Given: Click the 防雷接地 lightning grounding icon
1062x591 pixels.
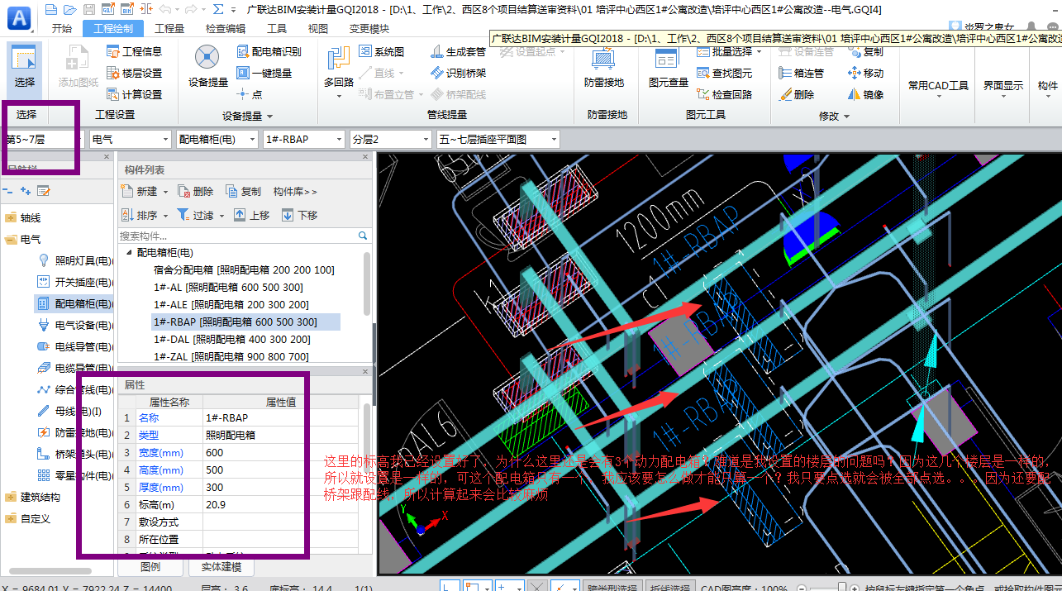Looking at the screenshot, I should click(604, 59).
